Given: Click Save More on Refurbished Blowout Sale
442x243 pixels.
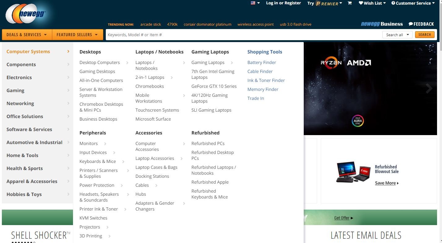Looking at the screenshot, I should point(387,183).
